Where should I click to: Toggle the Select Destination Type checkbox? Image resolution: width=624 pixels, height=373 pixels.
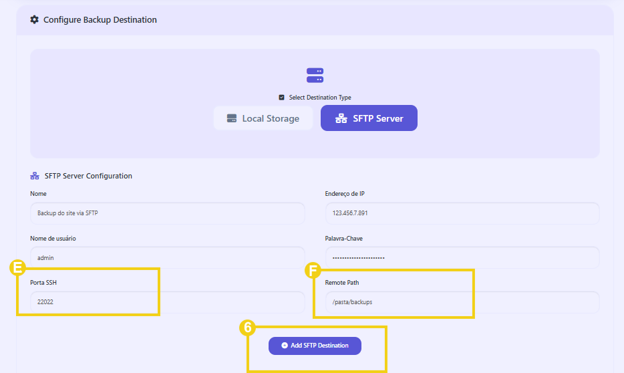282,98
